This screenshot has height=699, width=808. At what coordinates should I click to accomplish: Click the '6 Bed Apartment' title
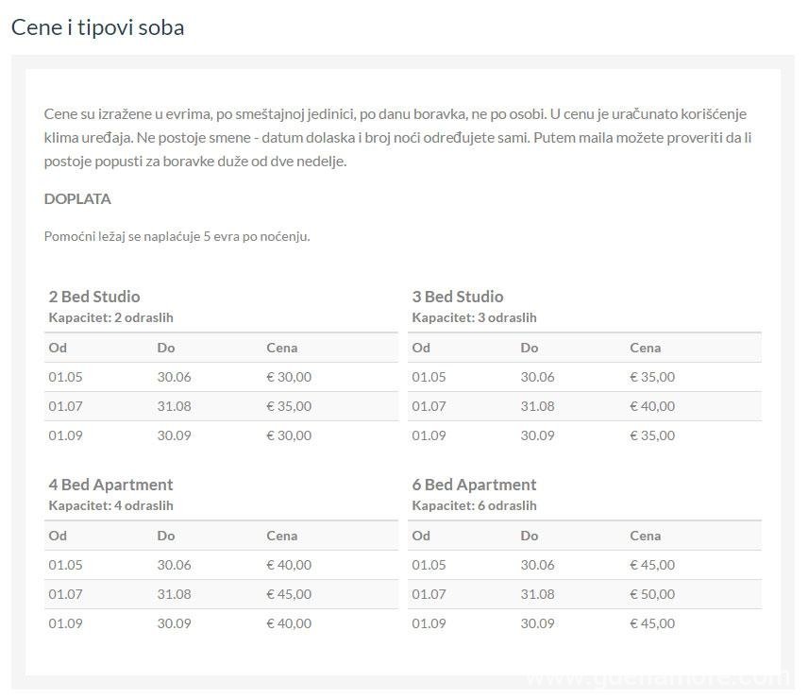(474, 485)
